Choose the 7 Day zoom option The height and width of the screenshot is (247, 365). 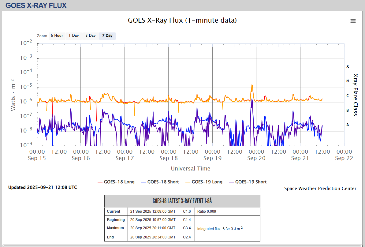point(107,36)
